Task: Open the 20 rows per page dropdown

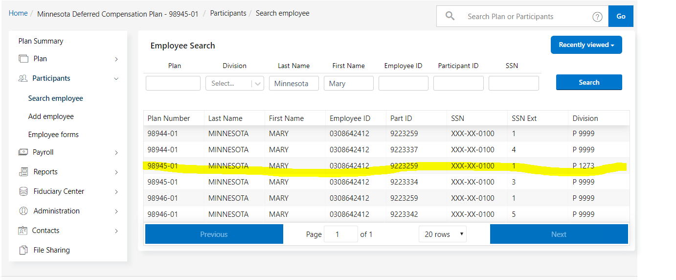Action: (x=443, y=234)
